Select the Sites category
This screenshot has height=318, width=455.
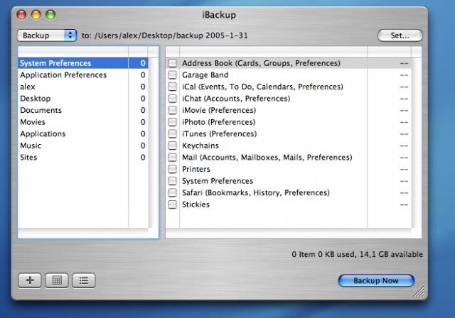pos(83,158)
